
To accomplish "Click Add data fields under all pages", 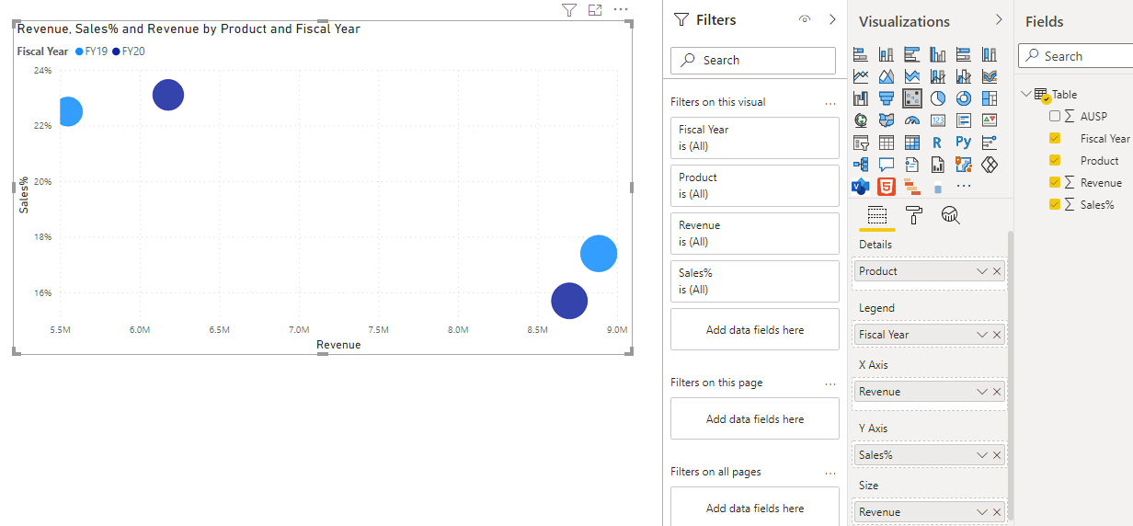I will (755, 508).
